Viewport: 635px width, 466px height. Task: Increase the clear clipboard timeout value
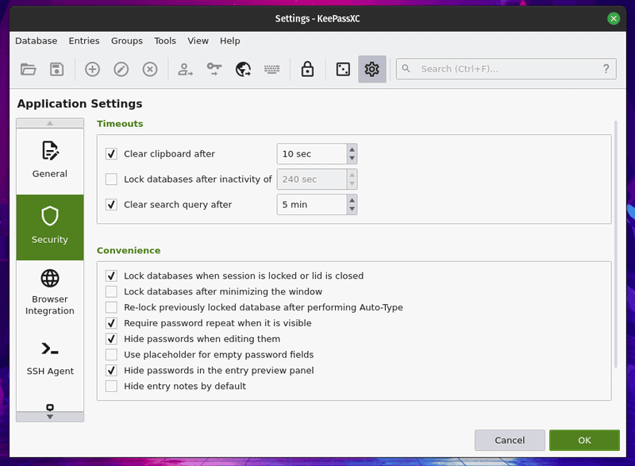(352, 149)
